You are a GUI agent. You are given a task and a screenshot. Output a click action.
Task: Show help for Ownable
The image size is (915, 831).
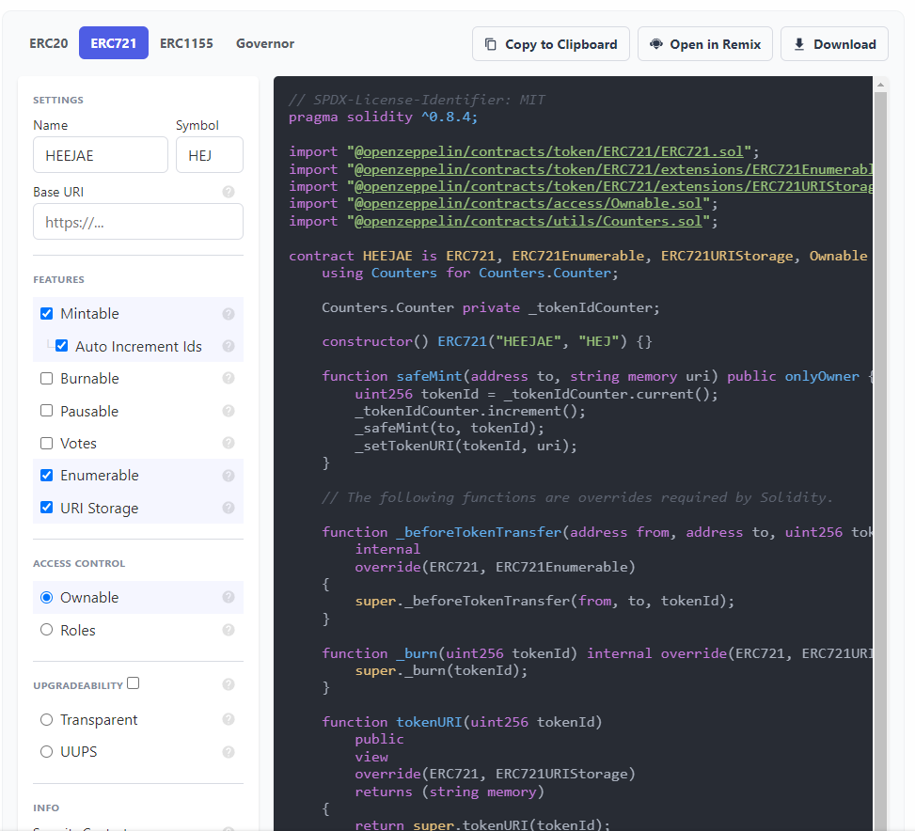tap(229, 597)
